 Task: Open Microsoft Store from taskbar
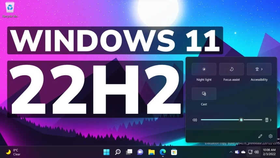[174, 152]
